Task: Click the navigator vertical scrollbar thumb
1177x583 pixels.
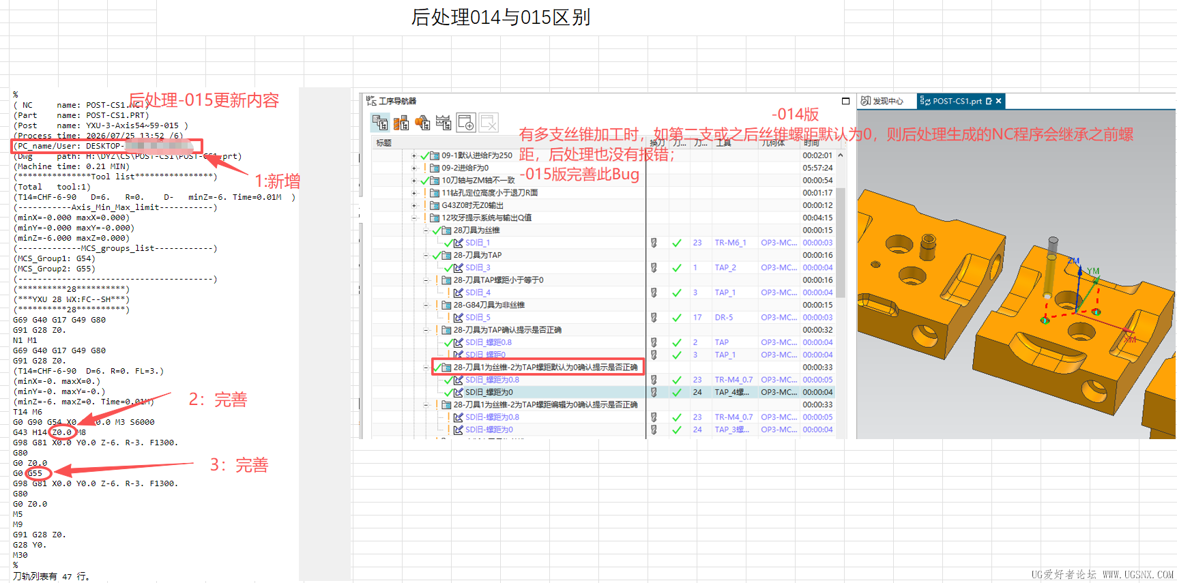Action: tap(841, 242)
